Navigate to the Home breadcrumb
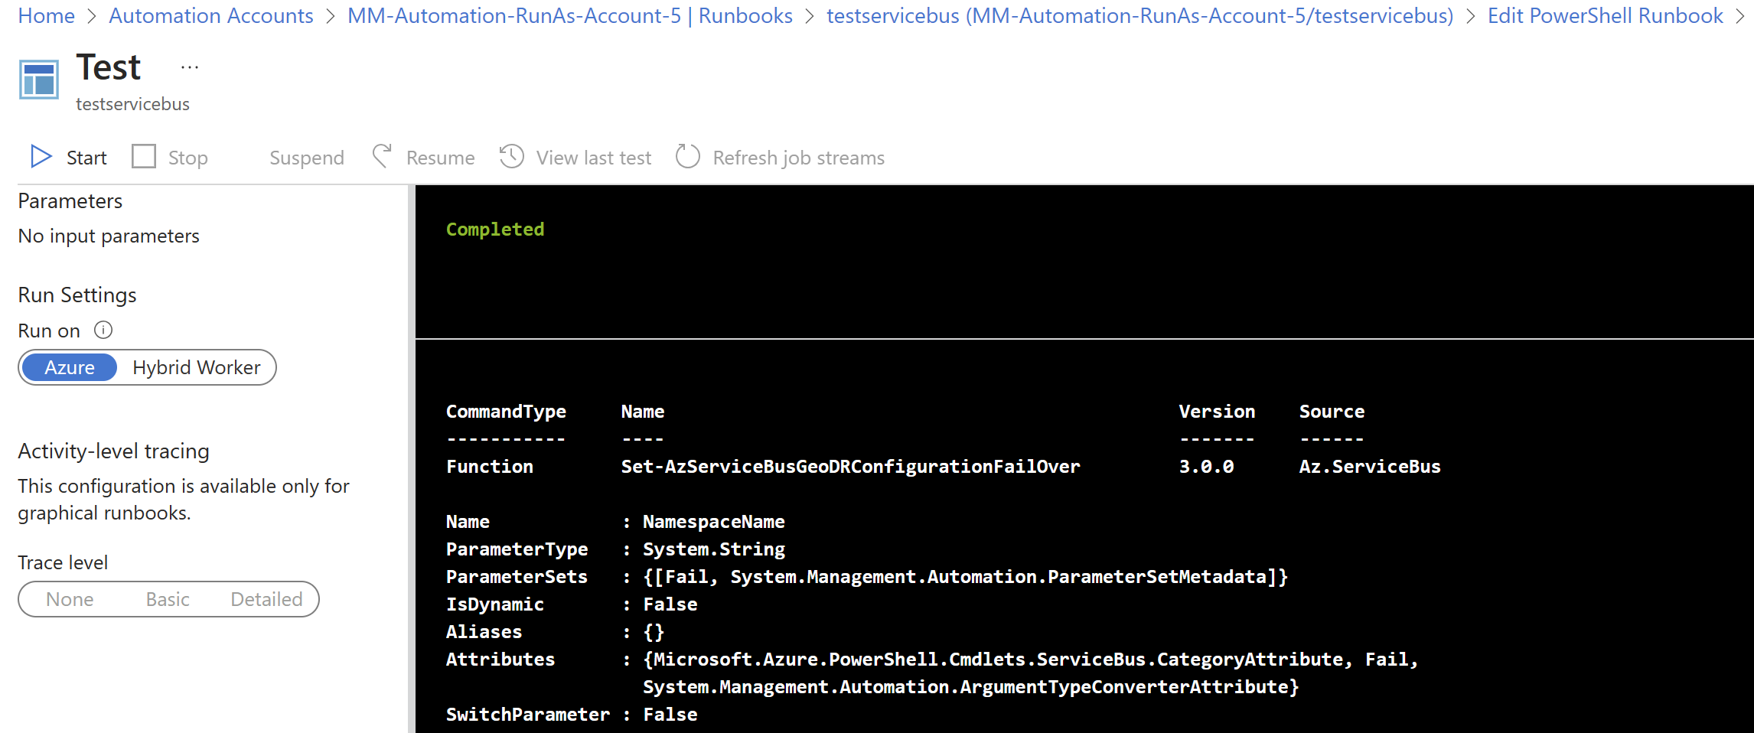 click(46, 15)
